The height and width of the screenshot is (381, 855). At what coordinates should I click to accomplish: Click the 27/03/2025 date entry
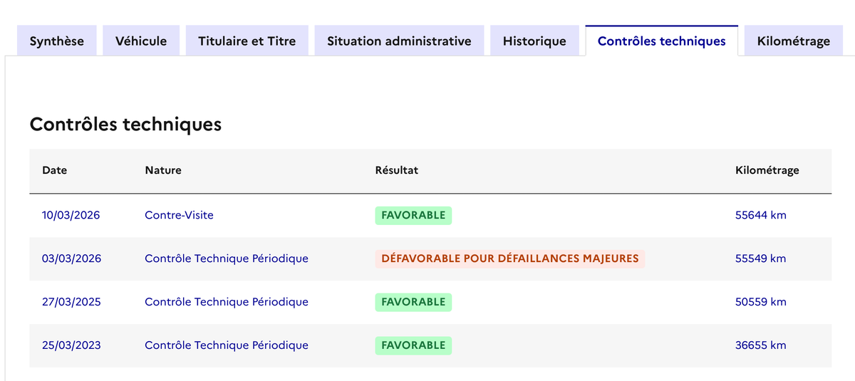71,302
